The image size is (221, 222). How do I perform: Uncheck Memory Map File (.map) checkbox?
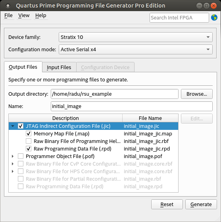pos(29,133)
